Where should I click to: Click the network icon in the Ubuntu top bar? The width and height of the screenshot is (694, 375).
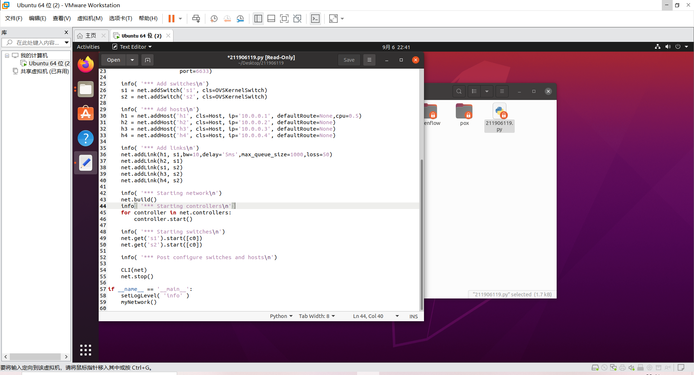point(657,47)
